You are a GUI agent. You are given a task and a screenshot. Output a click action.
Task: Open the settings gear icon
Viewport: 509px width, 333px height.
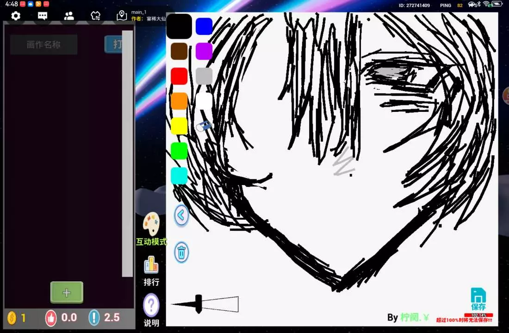click(16, 16)
